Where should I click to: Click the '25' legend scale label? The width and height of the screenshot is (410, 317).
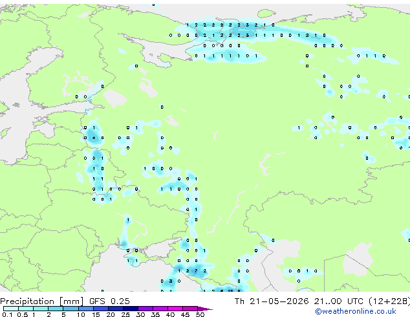[x=125, y=314]
